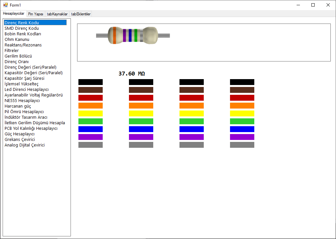Select SMD Direnç Kodu in the list

click(x=22, y=28)
